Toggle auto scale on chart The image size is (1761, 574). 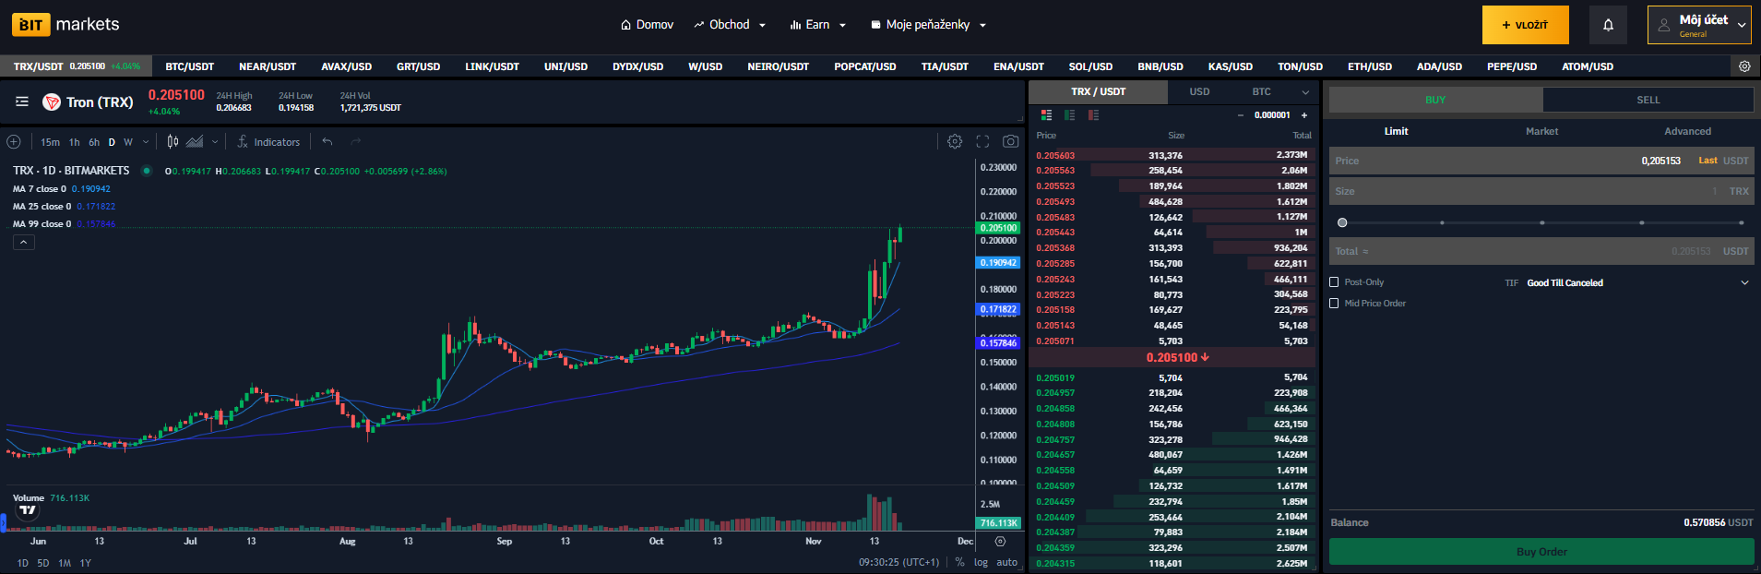coord(1006,562)
